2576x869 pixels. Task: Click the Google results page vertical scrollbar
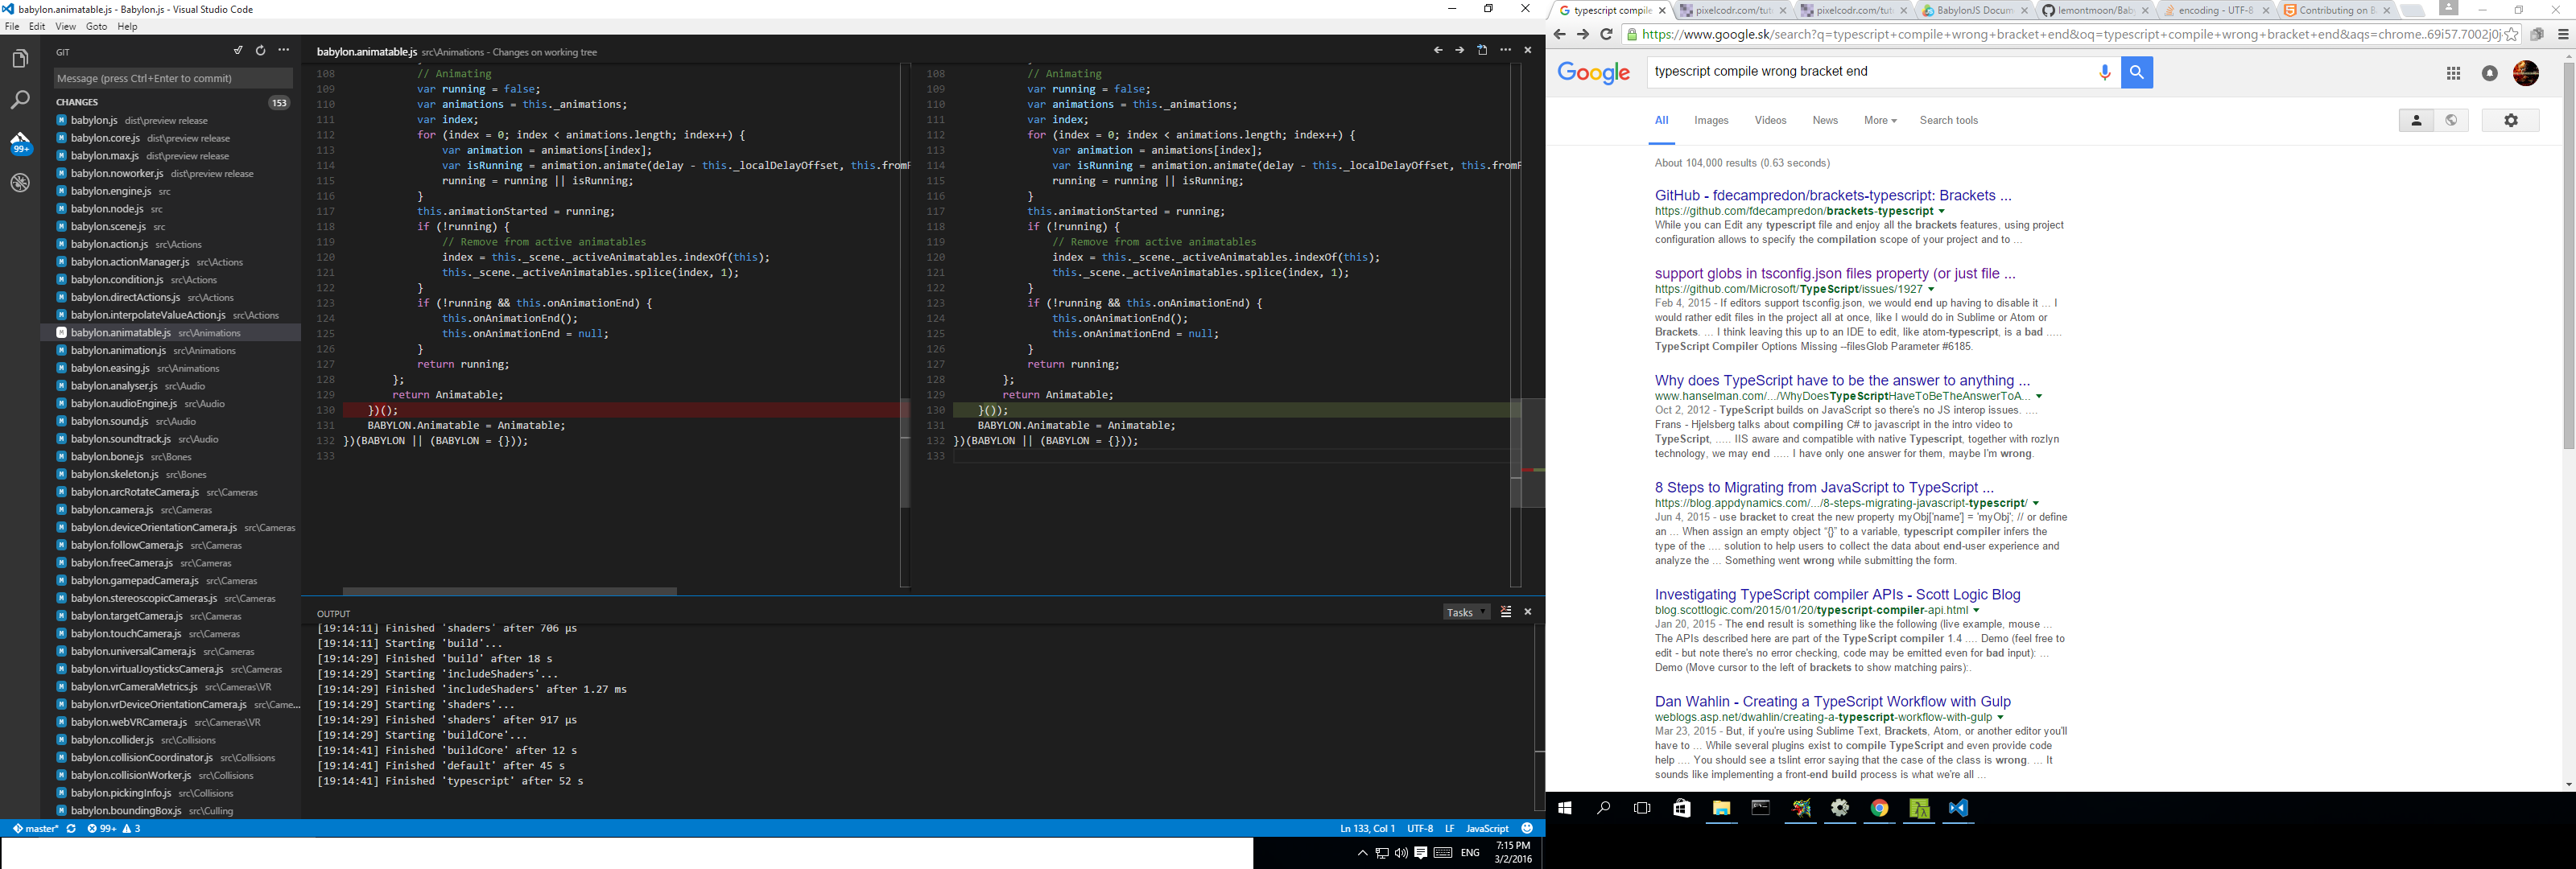(2569, 255)
